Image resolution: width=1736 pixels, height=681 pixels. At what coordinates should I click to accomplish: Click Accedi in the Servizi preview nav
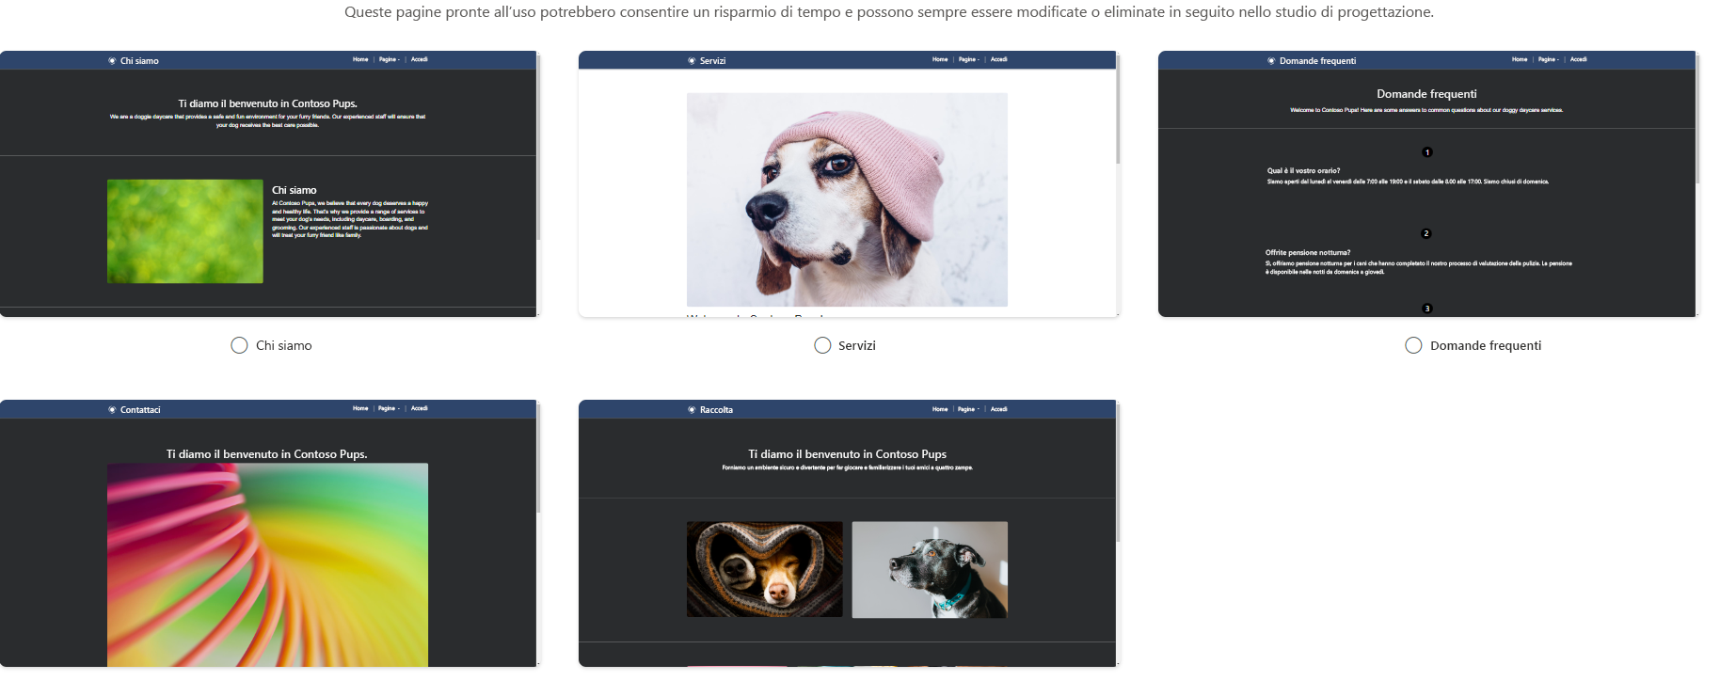click(x=999, y=59)
